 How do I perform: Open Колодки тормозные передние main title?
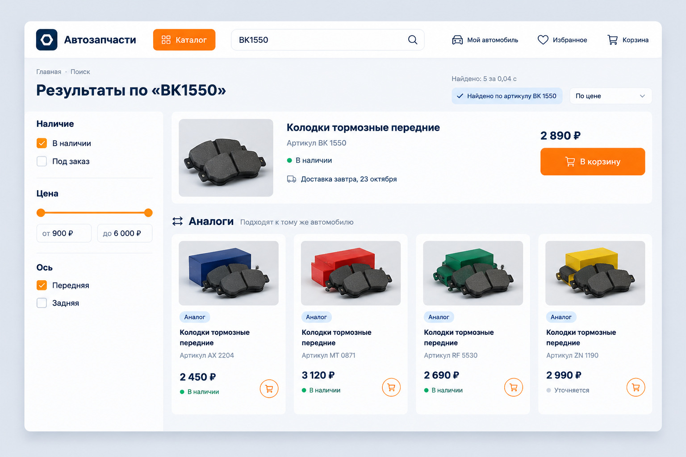coord(363,128)
